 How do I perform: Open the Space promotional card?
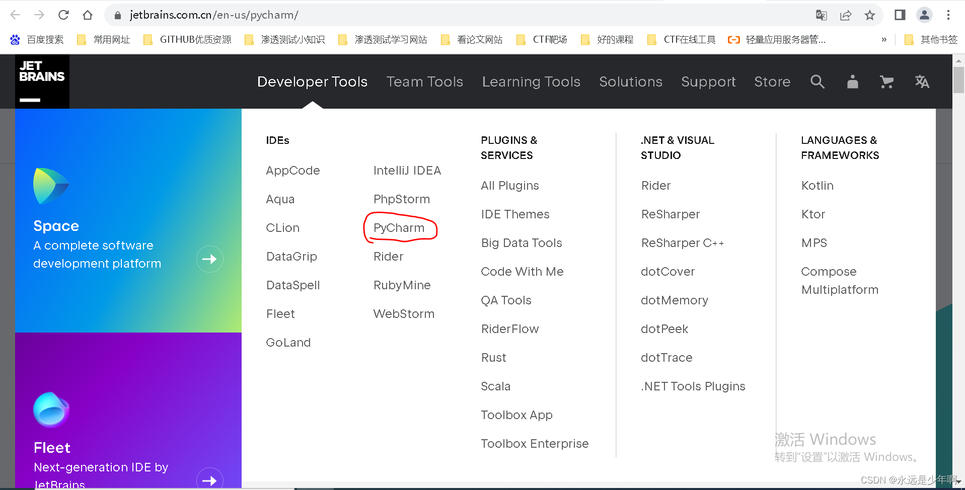pos(128,220)
